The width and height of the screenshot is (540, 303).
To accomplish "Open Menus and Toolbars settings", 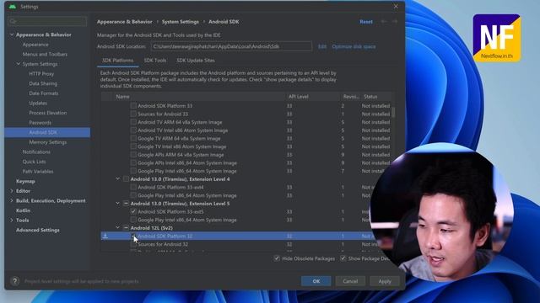I will pos(45,54).
